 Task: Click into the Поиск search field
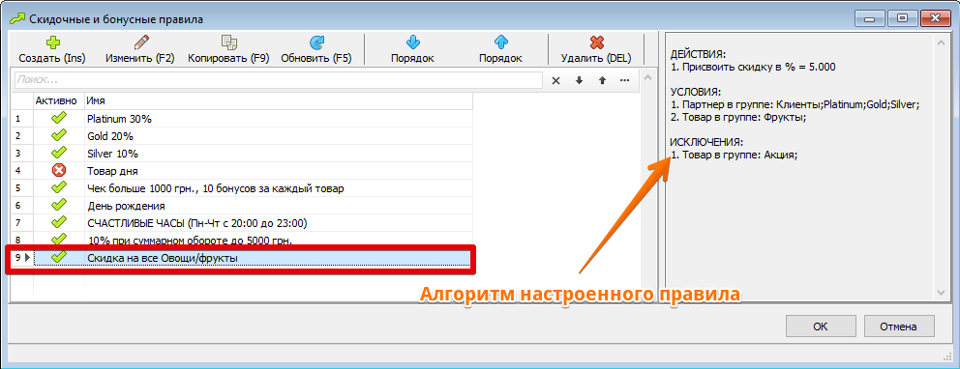point(278,80)
